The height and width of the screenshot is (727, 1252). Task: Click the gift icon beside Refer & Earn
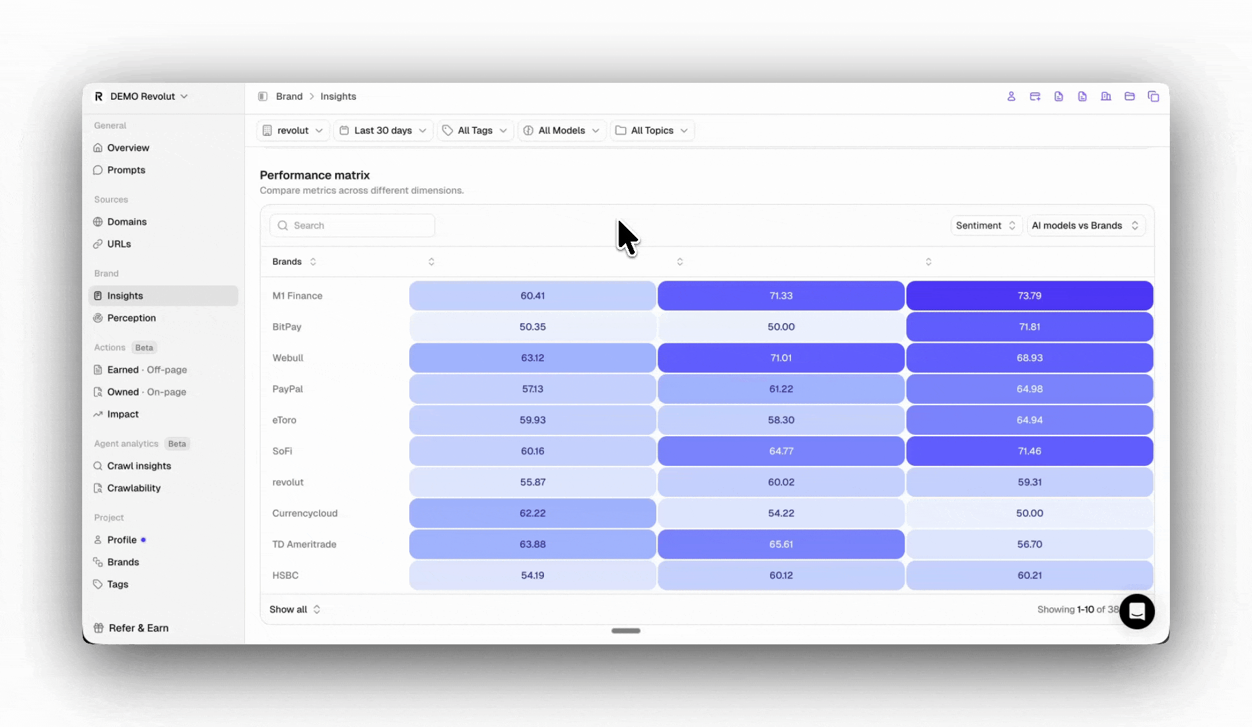[99, 628]
